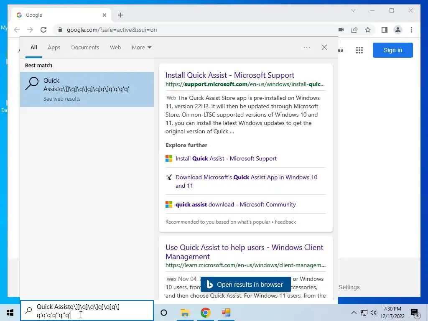The height and width of the screenshot is (321, 428).
Task: Click the camera icon in address bar
Action: [341, 30]
